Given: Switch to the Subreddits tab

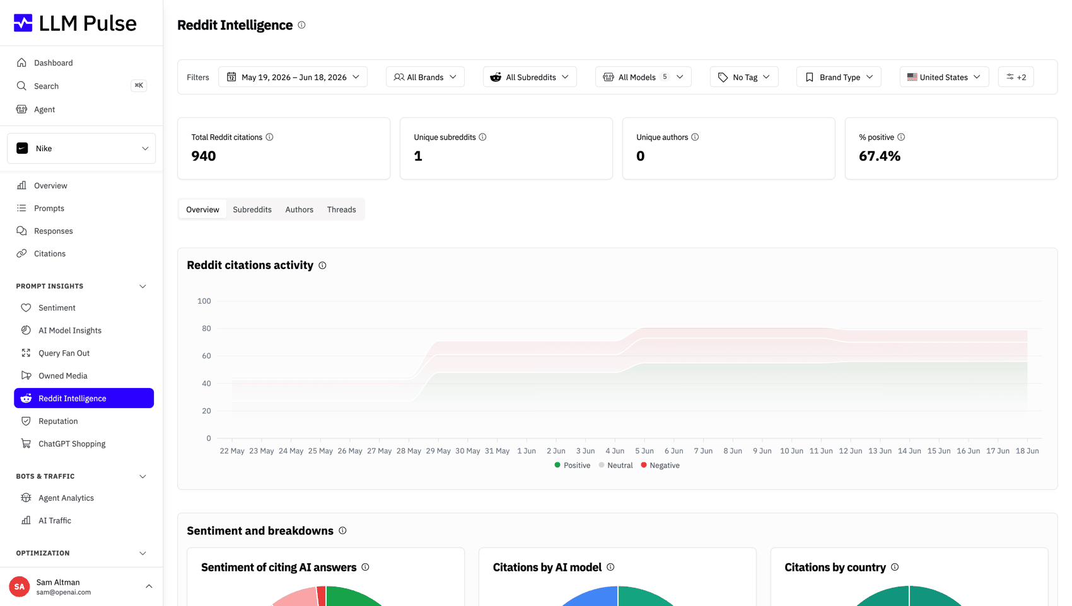Looking at the screenshot, I should [x=252, y=209].
